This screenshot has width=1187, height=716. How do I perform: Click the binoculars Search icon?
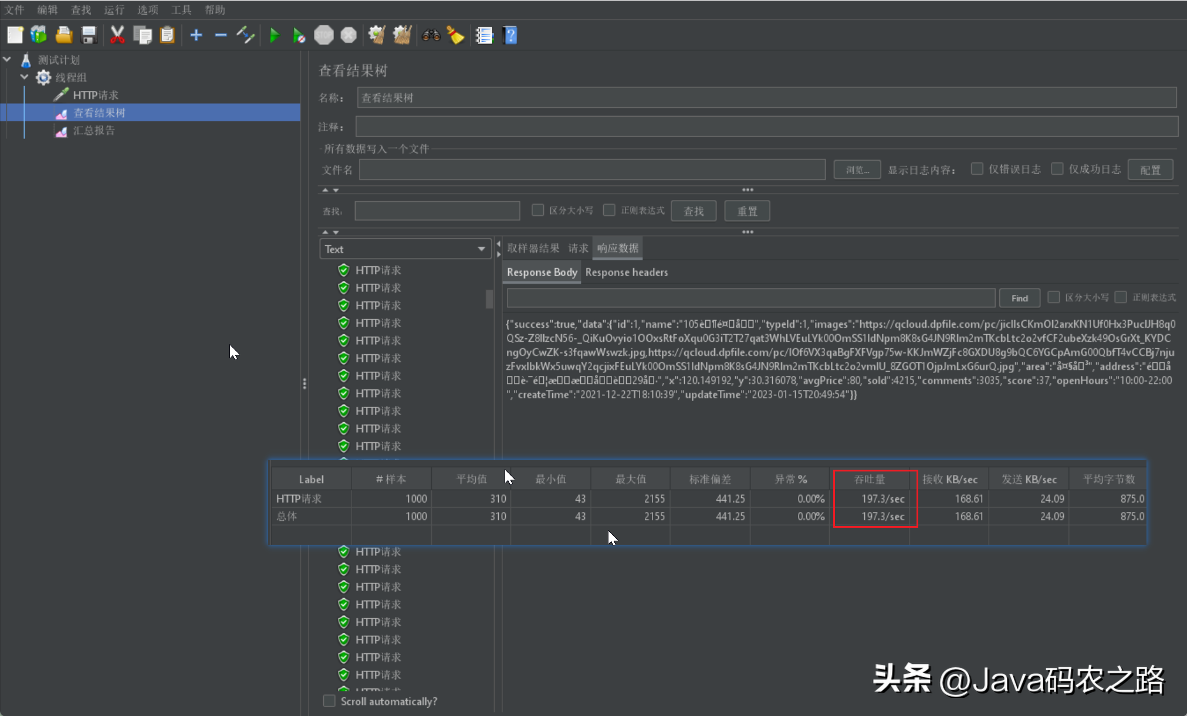point(431,36)
